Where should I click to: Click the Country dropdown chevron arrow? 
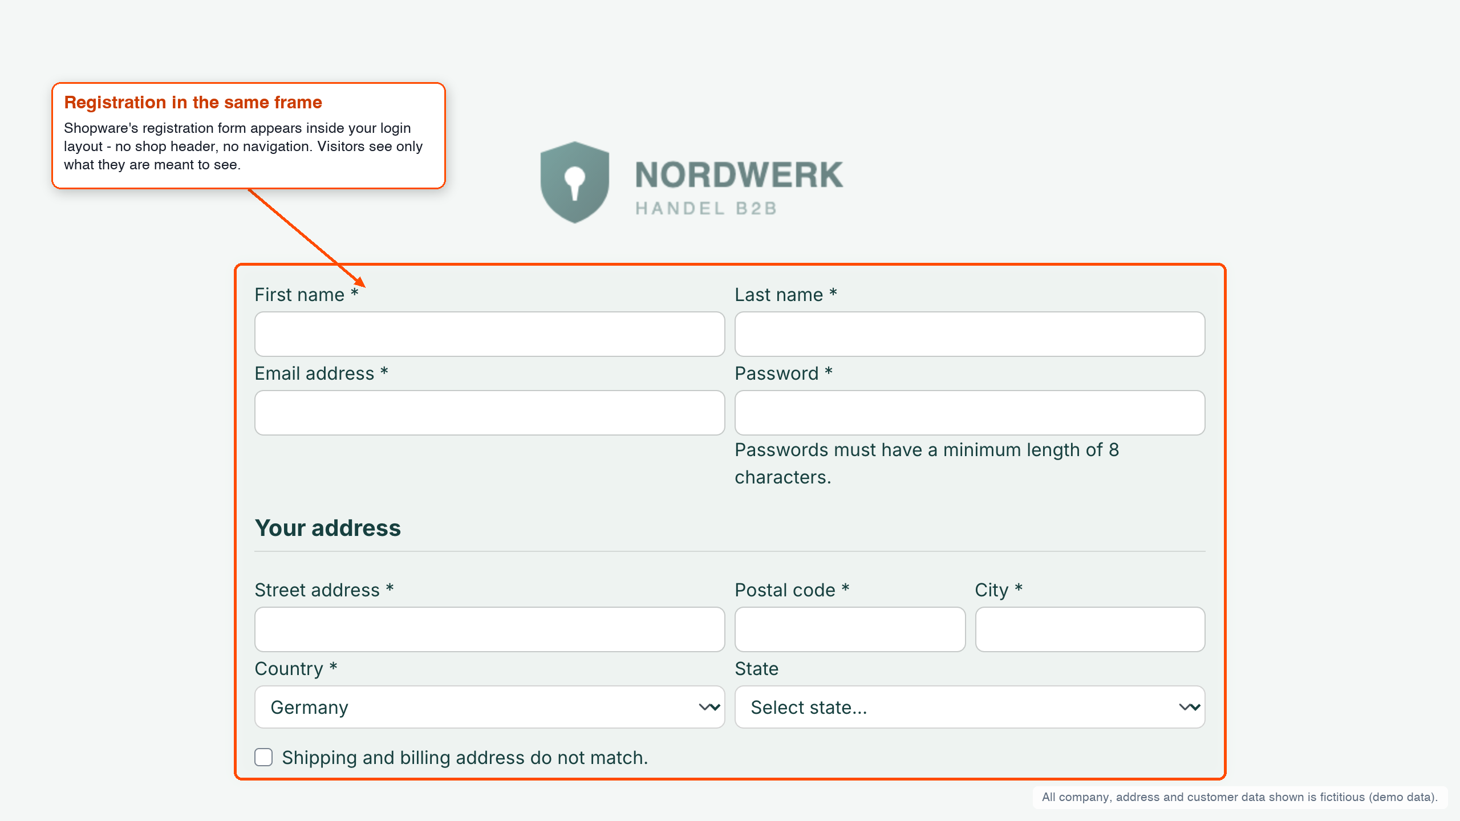709,707
